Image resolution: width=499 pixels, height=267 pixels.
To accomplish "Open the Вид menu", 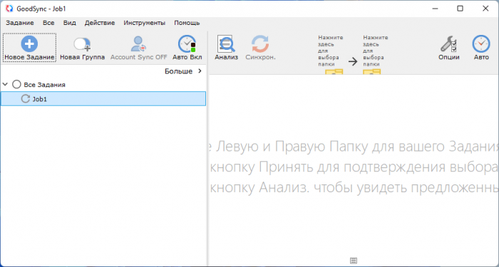I will pyautogui.click(x=69, y=23).
